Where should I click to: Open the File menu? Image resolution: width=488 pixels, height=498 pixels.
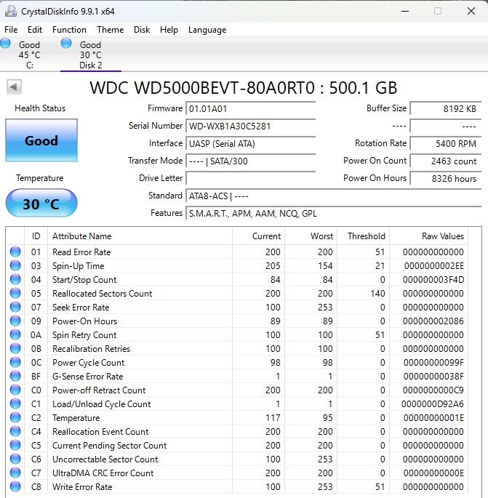pyautogui.click(x=11, y=30)
